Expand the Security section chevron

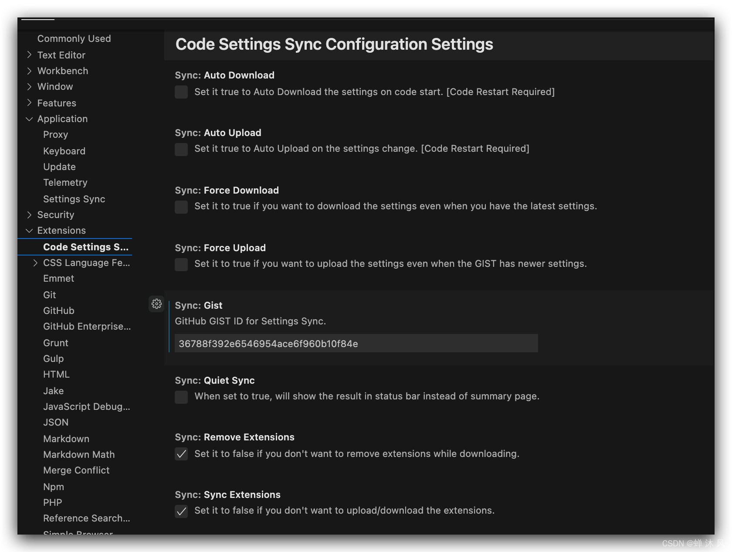pos(29,215)
